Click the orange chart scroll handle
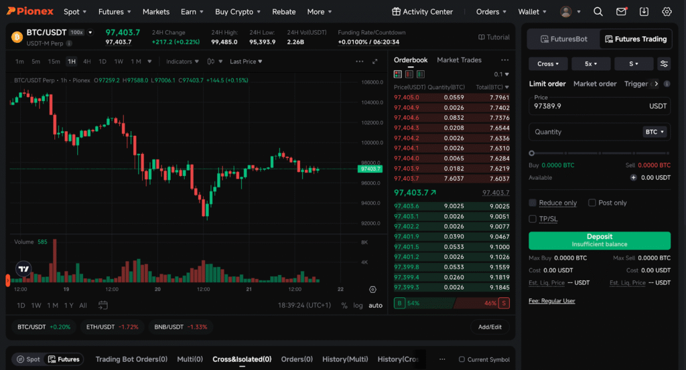686x370 pixels. (x=7, y=280)
